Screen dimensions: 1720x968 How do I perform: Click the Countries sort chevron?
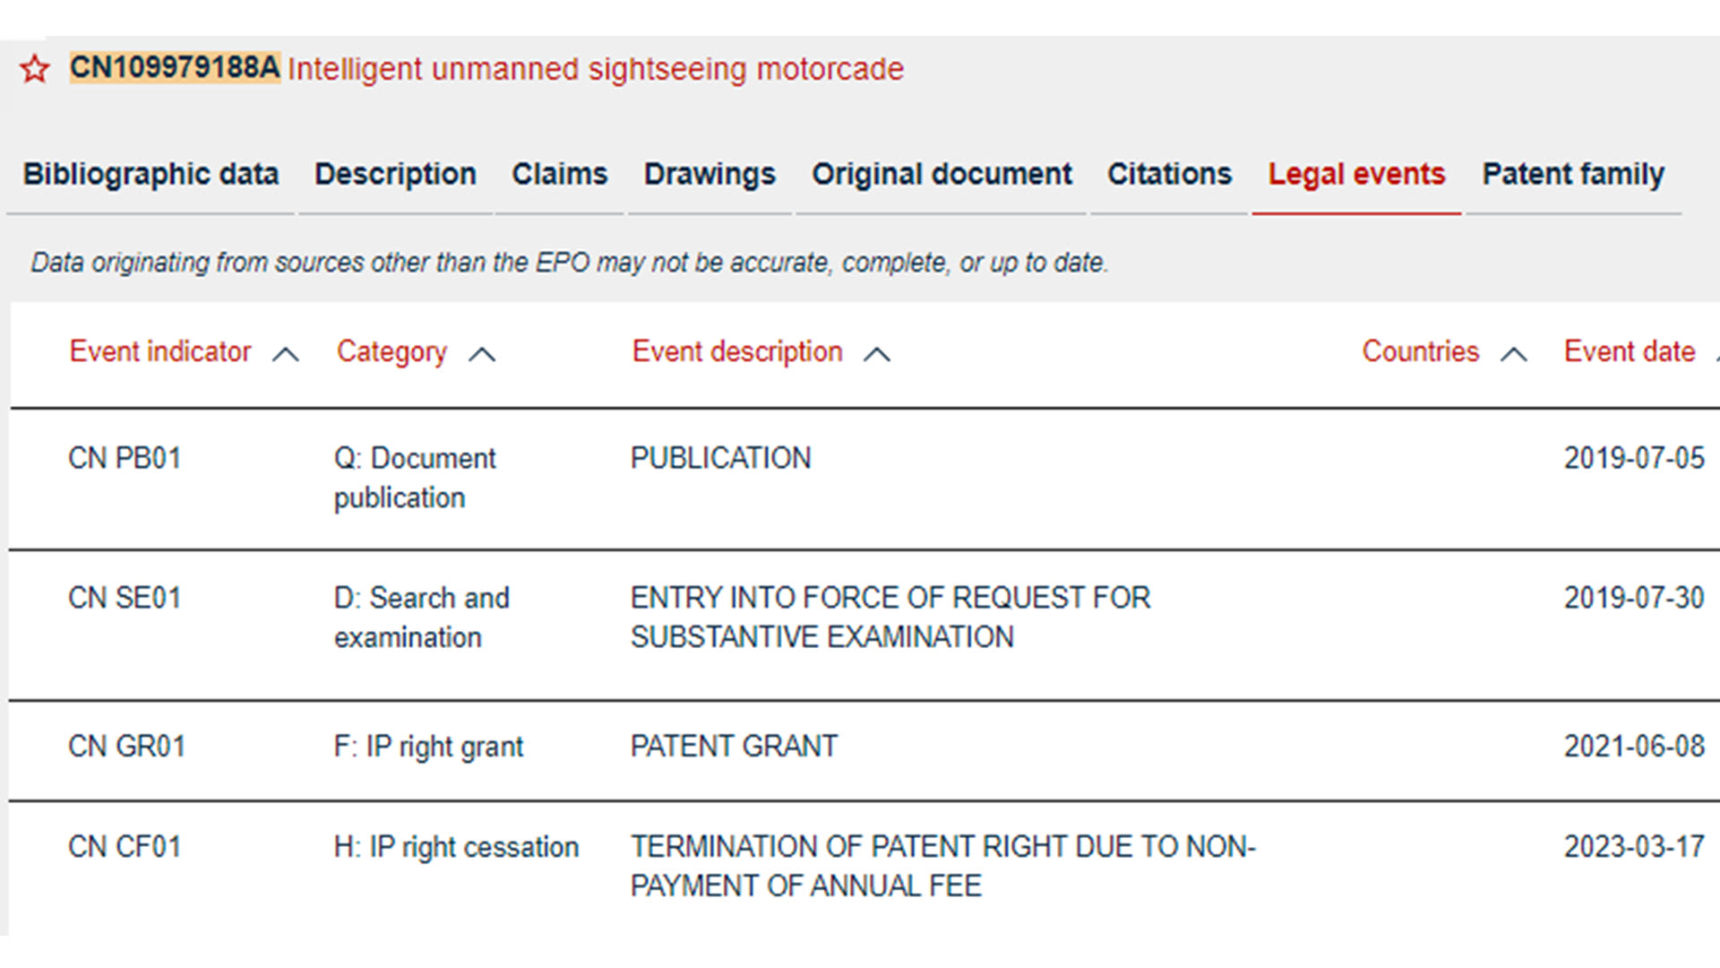tap(1513, 354)
